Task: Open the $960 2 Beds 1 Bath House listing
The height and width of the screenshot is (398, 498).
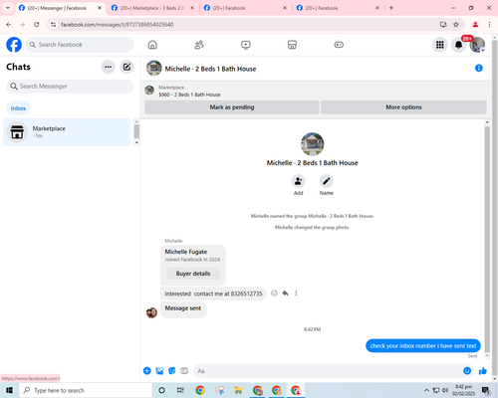Action: pyautogui.click(x=189, y=95)
